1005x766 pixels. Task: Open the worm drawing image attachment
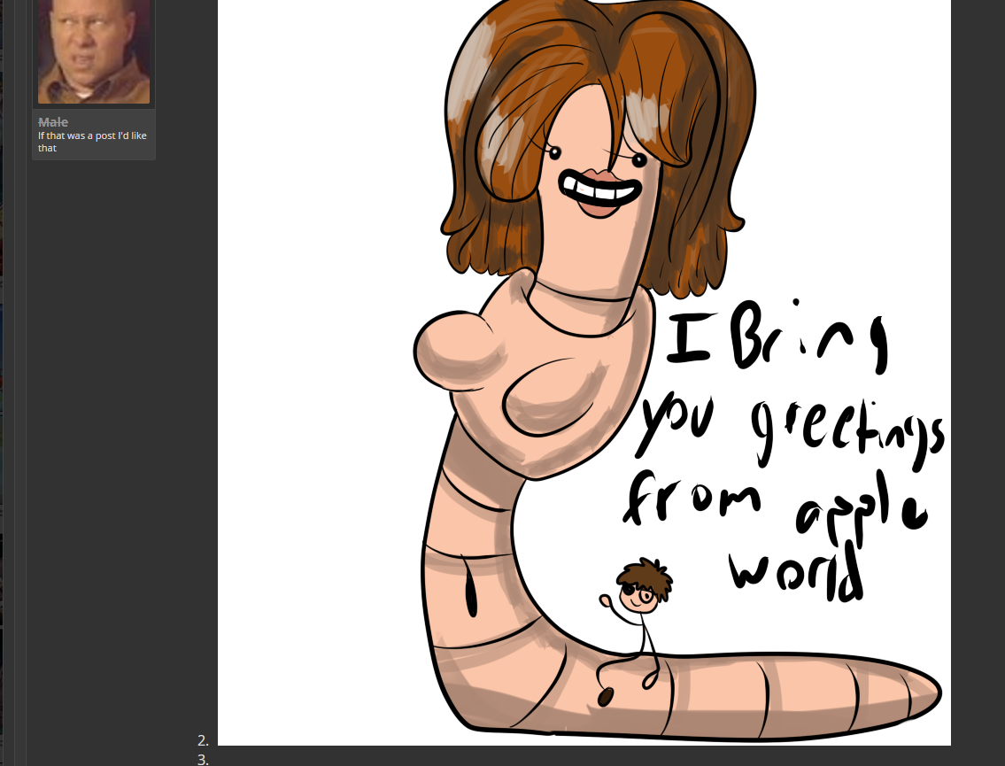(x=584, y=373)
